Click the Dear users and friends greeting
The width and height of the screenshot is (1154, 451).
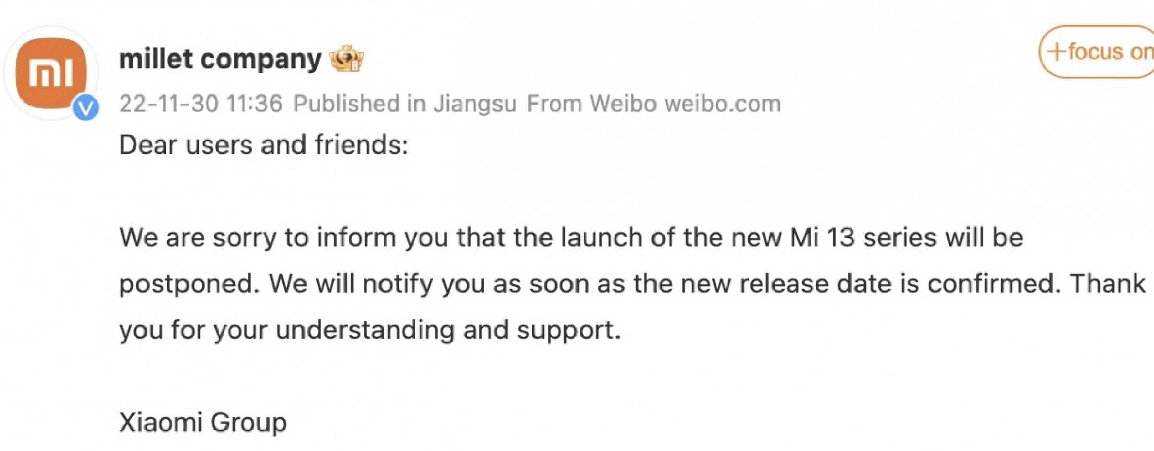264,145
